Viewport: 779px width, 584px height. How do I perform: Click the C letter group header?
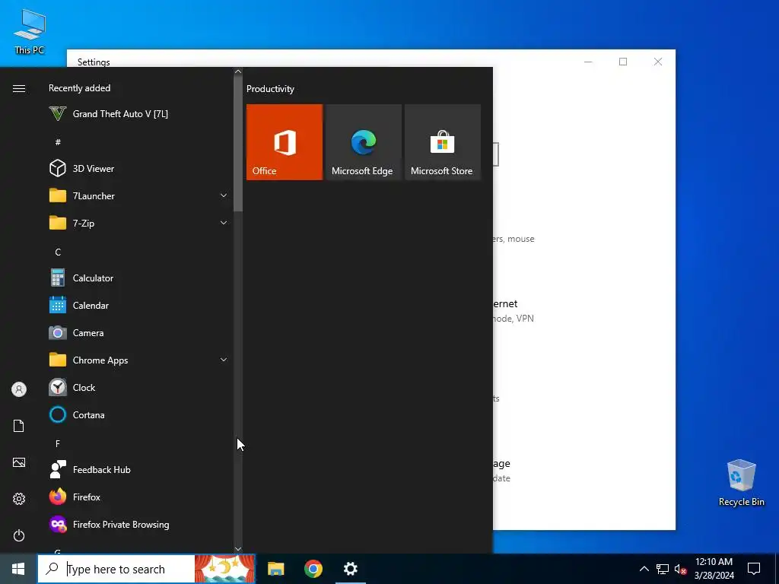point(58,252)
